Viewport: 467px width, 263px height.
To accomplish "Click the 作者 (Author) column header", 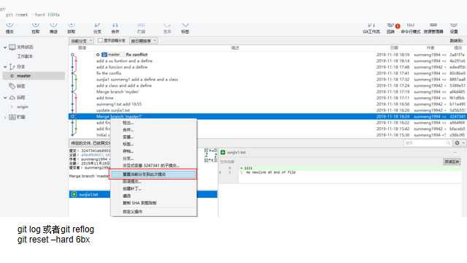I will [430, 47].
